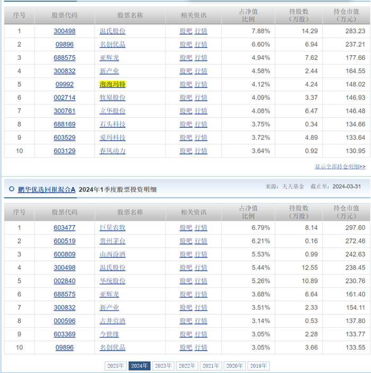The image size is (371, 373).
Task: Open the 巨星农牧 stock link
Action: (112, 228)
